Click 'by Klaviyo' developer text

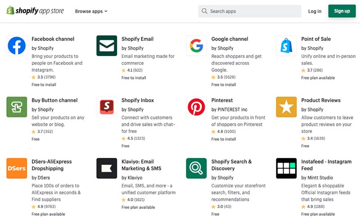click(132, 178)
